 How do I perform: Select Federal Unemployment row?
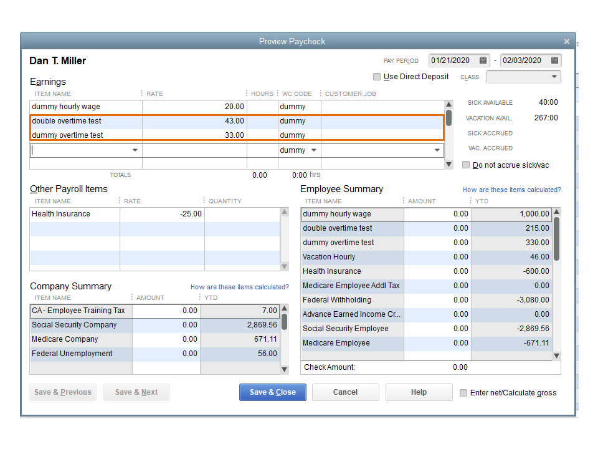[154, 354]
